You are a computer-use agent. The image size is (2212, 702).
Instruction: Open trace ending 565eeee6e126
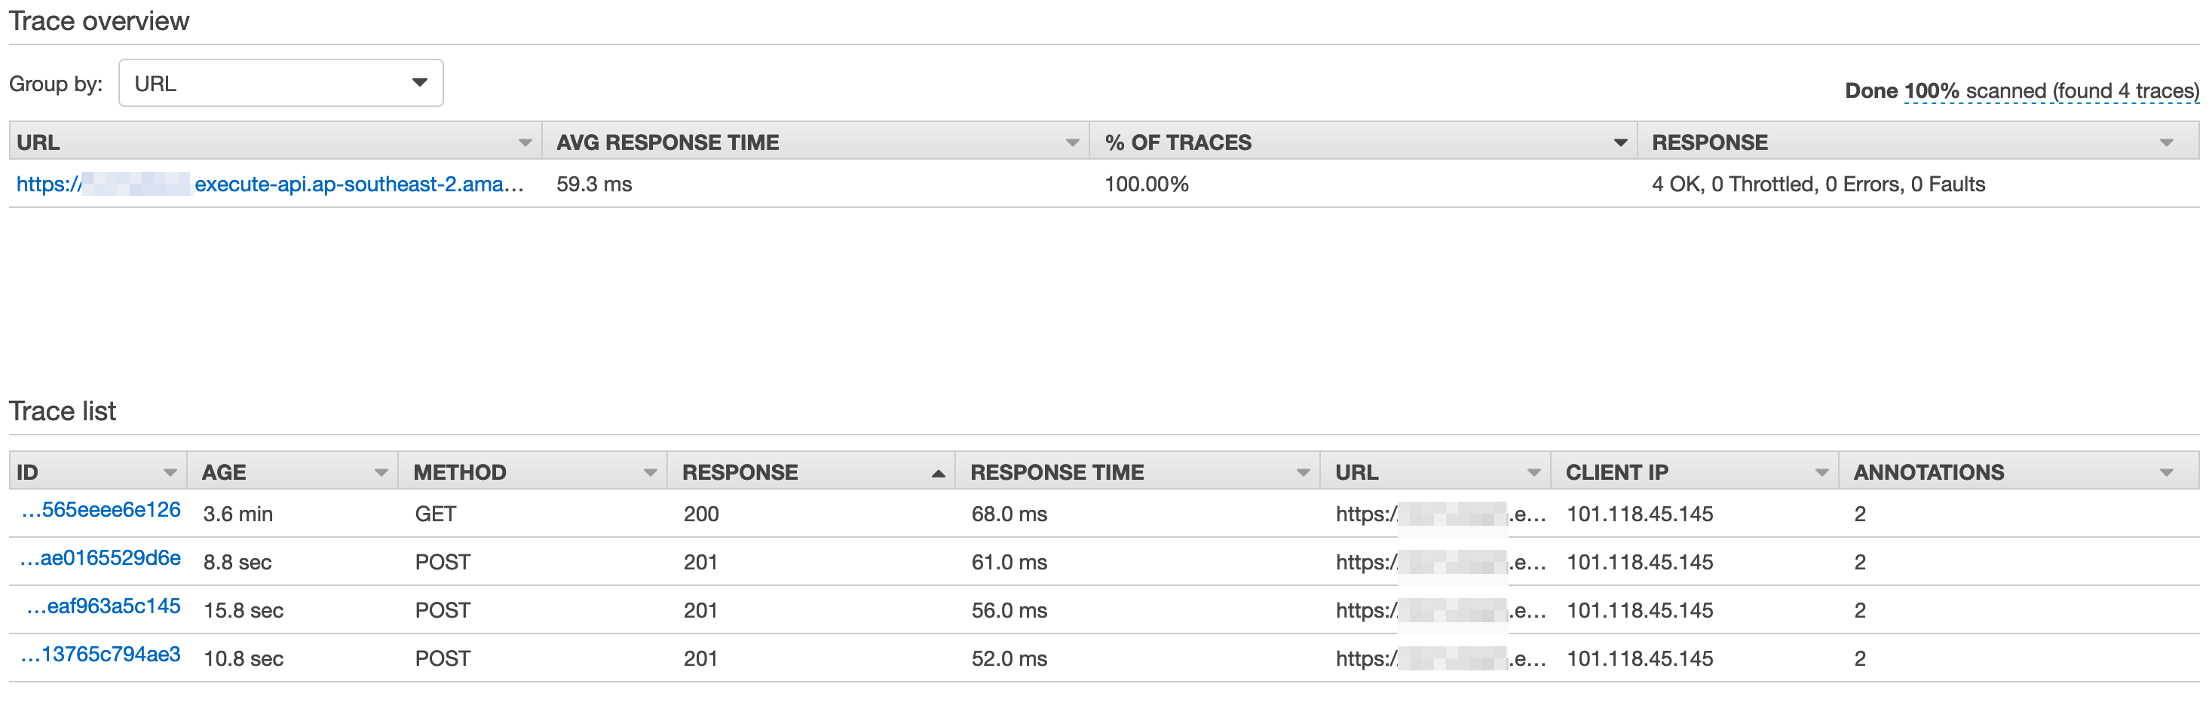tap(101, 510)
